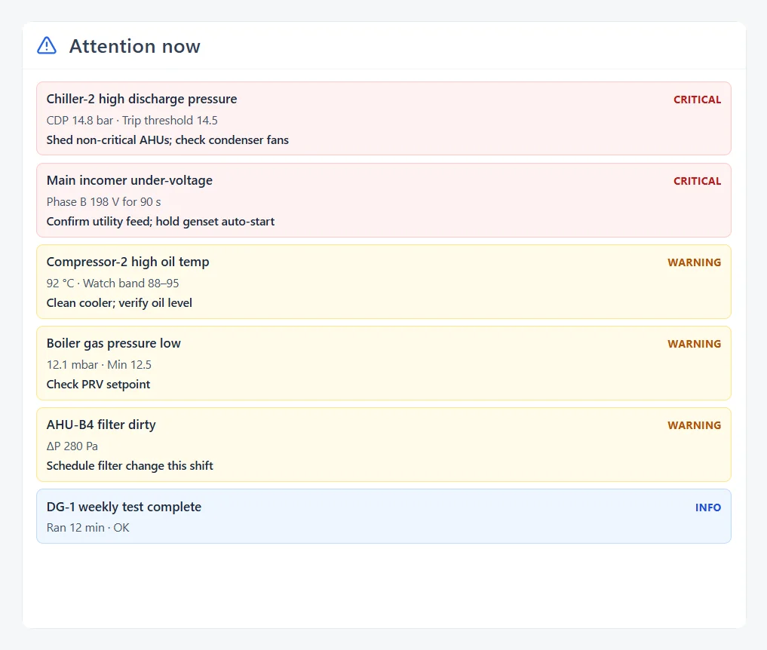The height and width of the screenshot is (650, 767).
Task: Open the AHU-B4 filter dirty alert
Action: point(383,445)
